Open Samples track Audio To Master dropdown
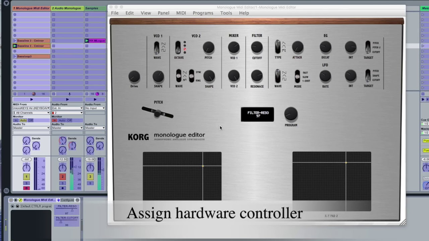This screenshot has width=429, height=241. tap(95, 128)
